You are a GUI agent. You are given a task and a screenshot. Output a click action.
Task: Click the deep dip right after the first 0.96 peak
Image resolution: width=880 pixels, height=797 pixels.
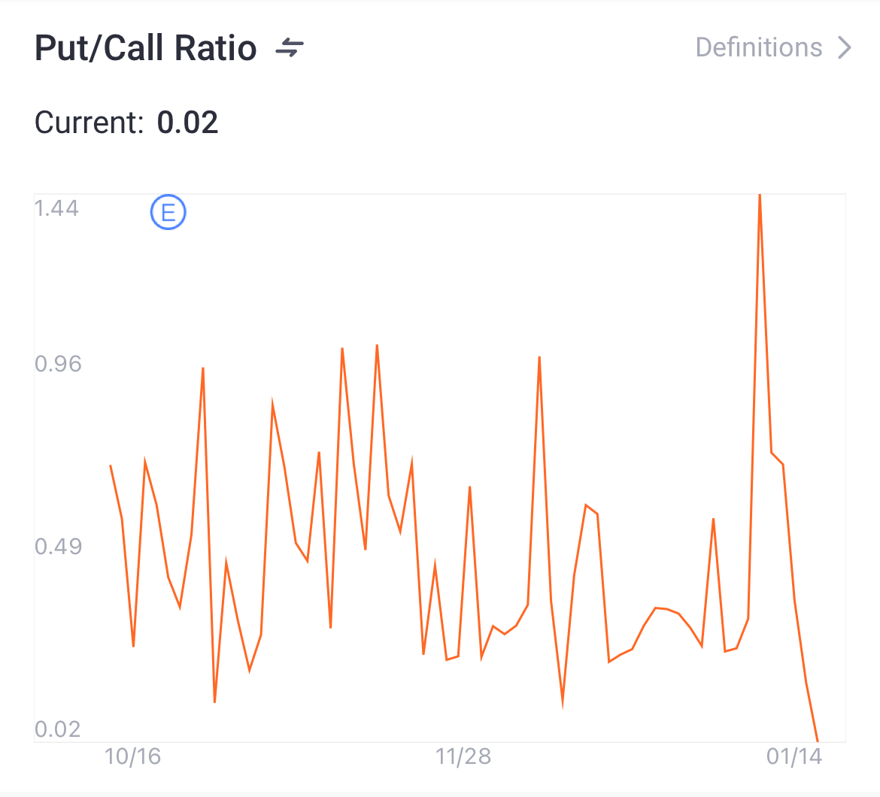pos(214,701)
